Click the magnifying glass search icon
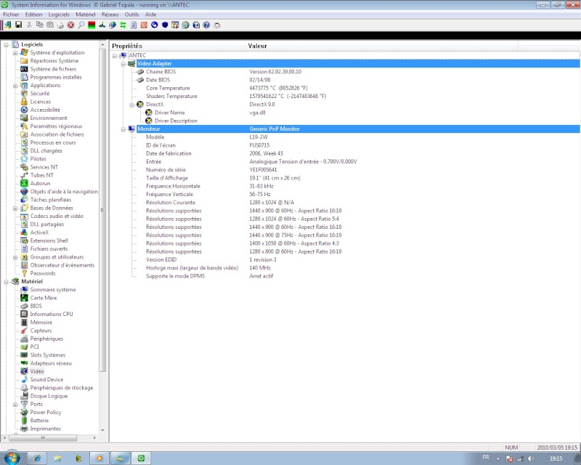581x465 pixels. point(81,25)
